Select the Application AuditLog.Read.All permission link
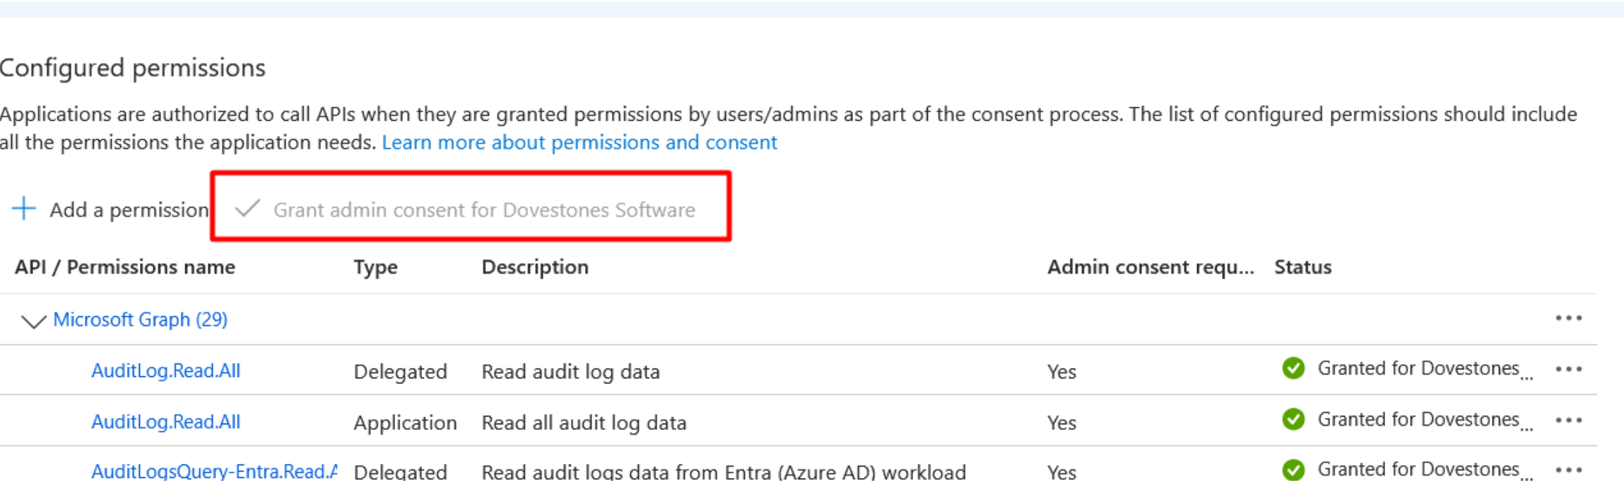Viewport: 1624px width, 497px height. click(166, 421)
